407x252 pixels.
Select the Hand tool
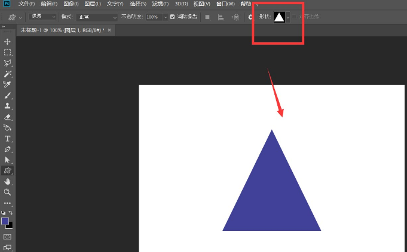tap(7, 181)
